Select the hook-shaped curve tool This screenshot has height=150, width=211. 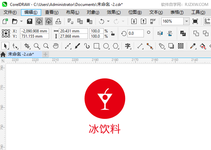87,46
